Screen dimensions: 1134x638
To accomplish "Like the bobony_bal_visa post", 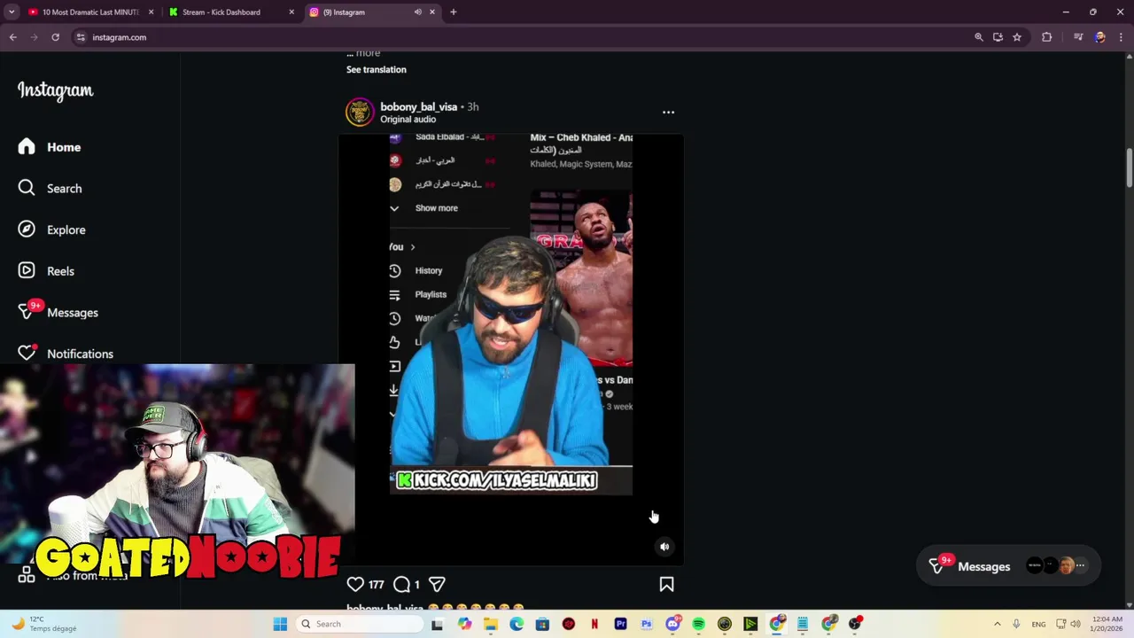I will tap(355, 584).
